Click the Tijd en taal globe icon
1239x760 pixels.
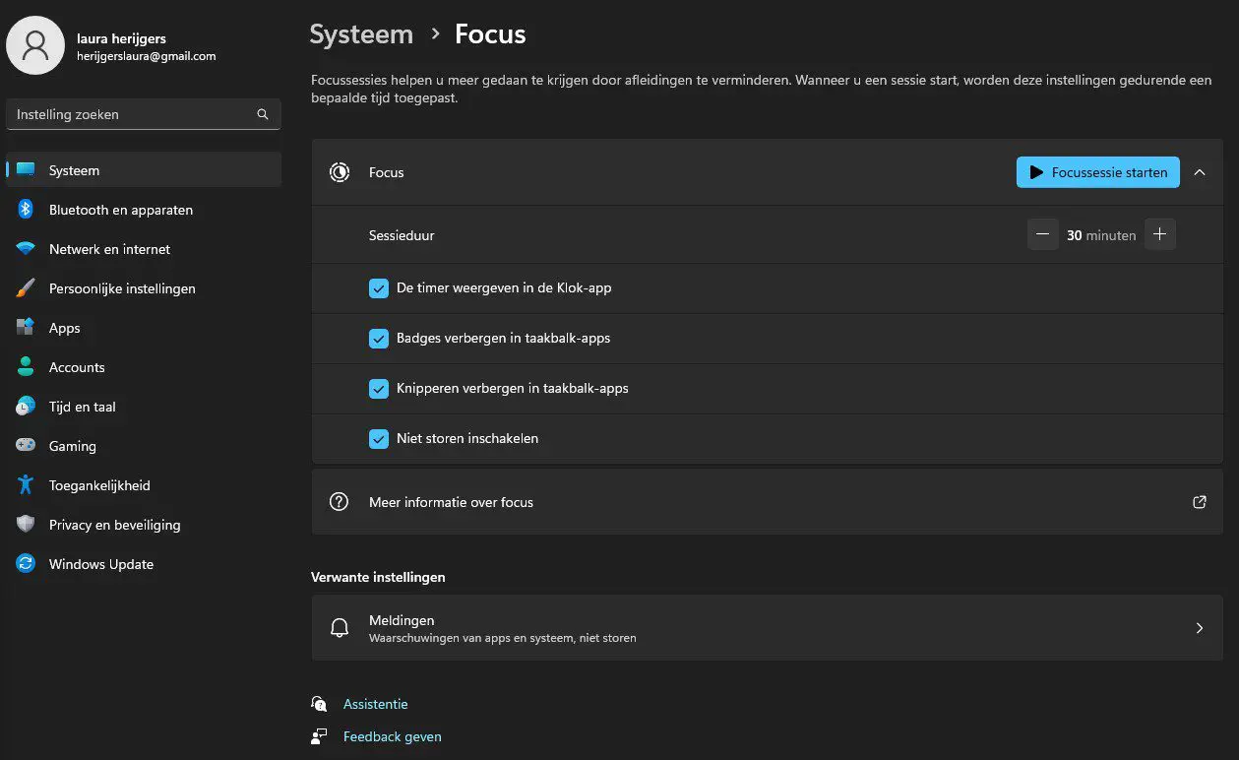click(x=26, y=407)
